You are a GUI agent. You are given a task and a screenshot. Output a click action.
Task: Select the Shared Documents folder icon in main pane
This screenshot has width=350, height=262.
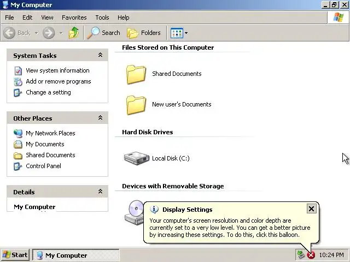click(136, 74)
